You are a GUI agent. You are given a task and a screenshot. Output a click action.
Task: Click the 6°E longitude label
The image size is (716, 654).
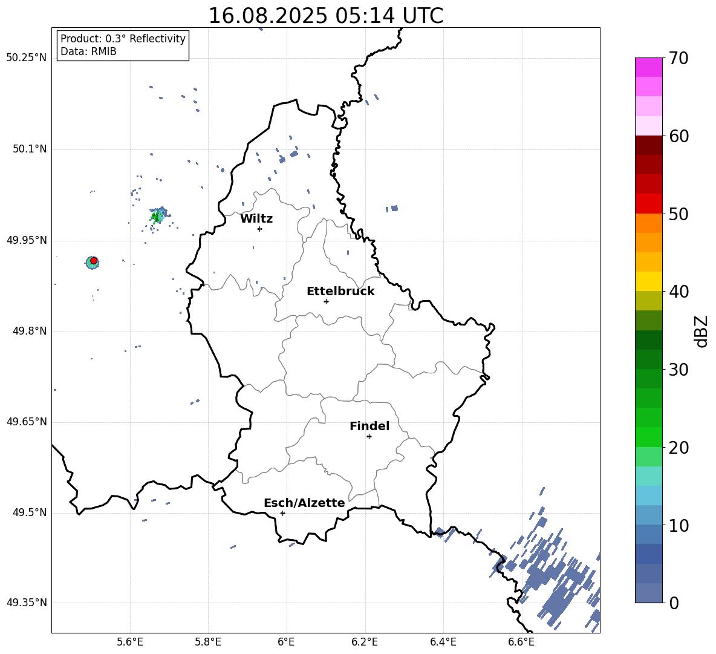[286, 642]
